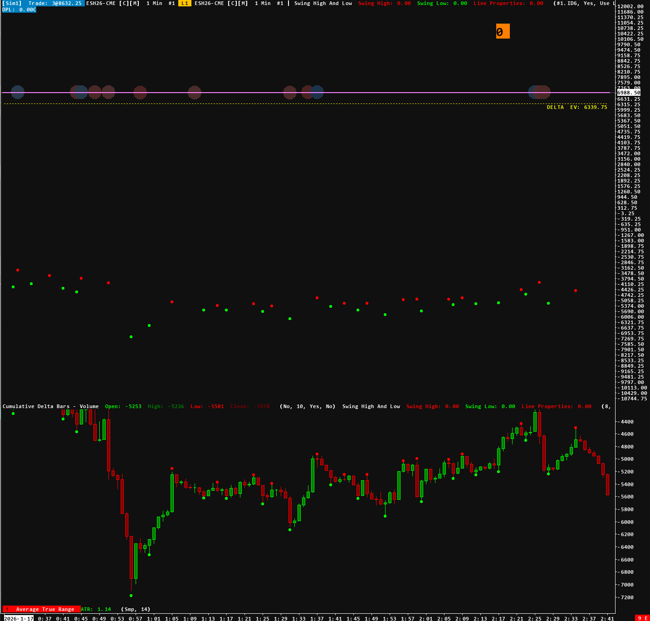The width and height of the screenshot is (650, 621).
Task: Click the 'Cumulative Delta Bars - Volume' study title
Action: 51,406
